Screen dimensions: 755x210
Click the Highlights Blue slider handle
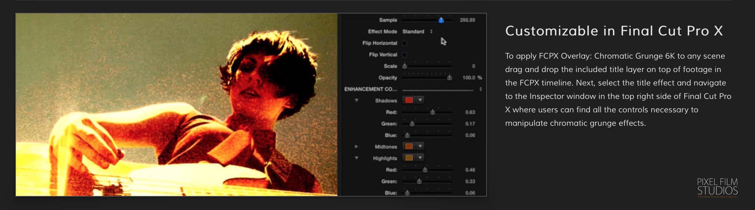coord(407,193)
